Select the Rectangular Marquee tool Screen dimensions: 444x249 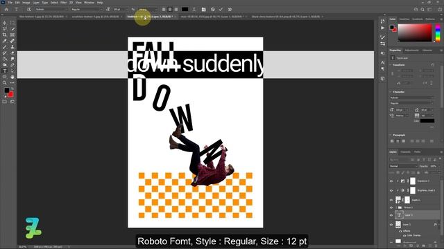click(x=12, y=23)
